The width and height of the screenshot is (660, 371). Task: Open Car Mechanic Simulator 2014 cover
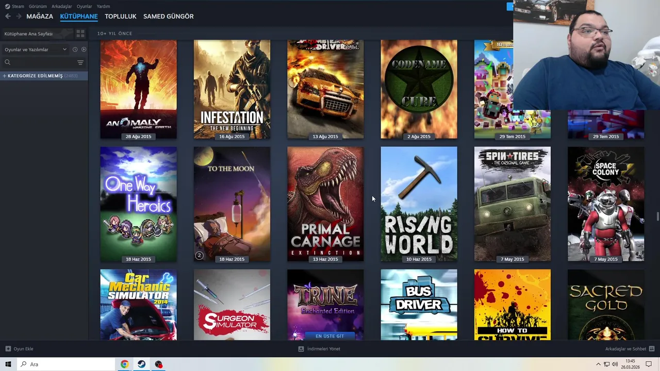coord(138,305)
